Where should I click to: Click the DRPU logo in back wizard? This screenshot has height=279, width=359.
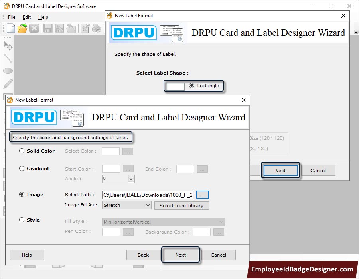coord(134,33)
